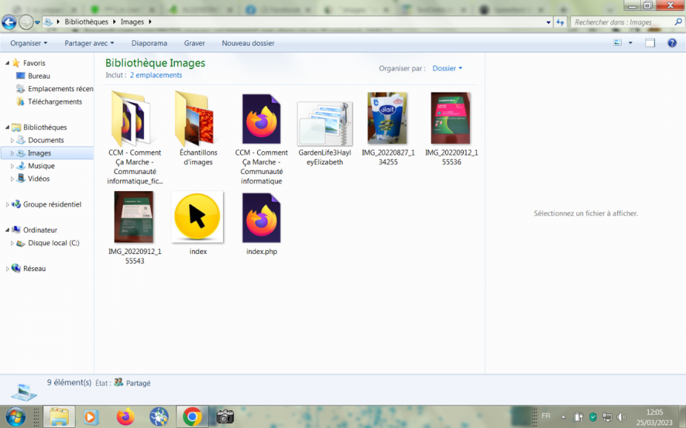686x428 pixels.
Task: Toggle the preview pane button
Action: [x=650, y=43]
